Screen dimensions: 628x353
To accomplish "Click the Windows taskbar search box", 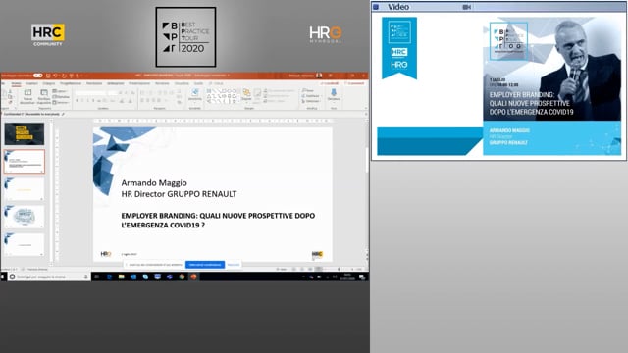I will (49, 277).
